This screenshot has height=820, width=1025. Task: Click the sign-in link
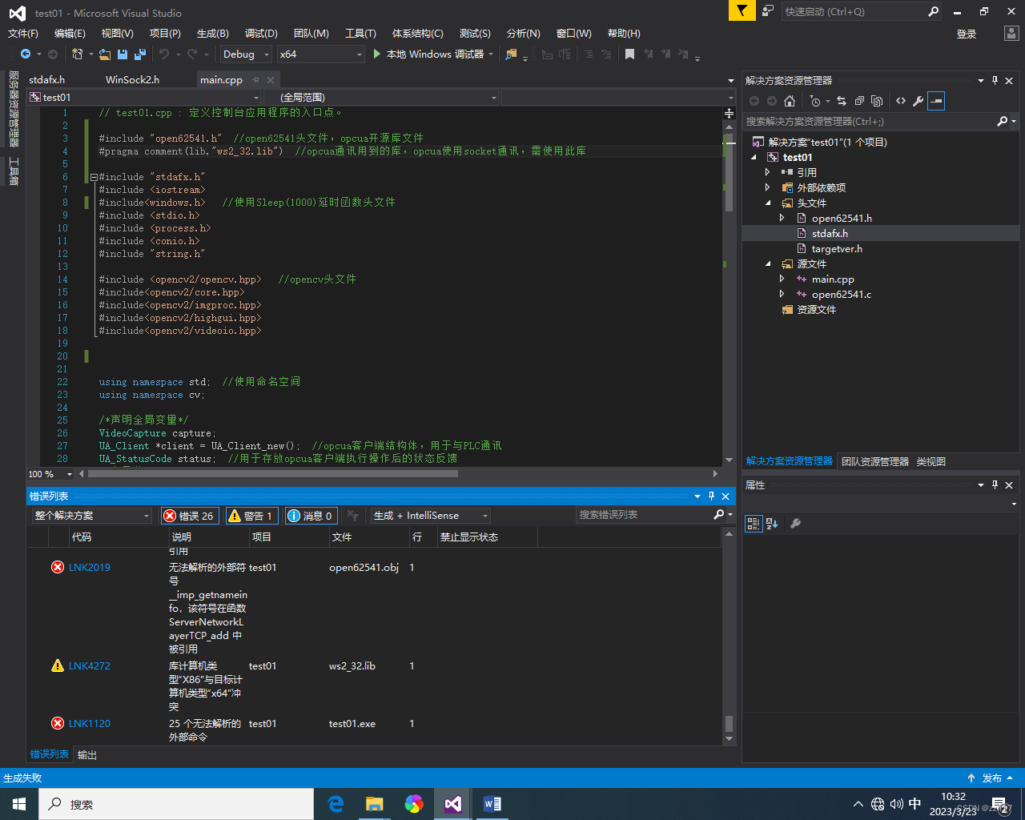click(967, 34)
